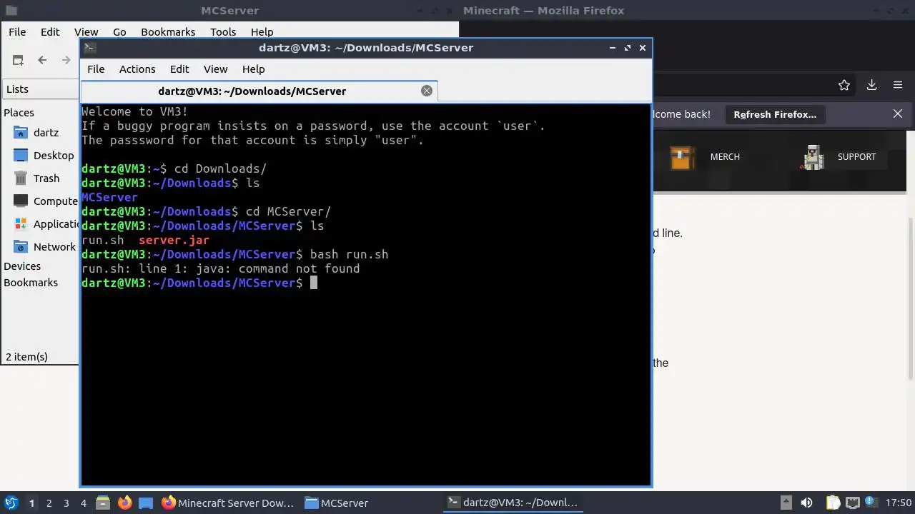Click the SUPPORT golem icon

pyautogui.click(x=813, y=157)
